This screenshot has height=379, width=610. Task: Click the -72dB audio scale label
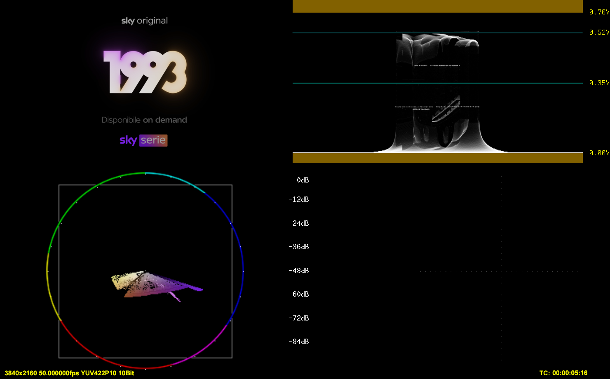tap(299, 318)
